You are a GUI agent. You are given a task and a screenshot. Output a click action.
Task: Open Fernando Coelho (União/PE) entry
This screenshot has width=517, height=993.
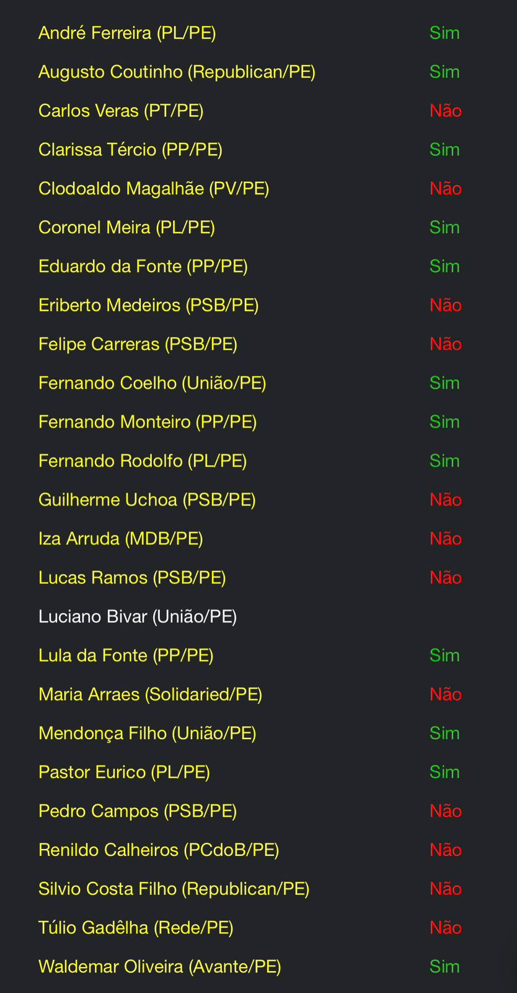click(x=152, y=383)
